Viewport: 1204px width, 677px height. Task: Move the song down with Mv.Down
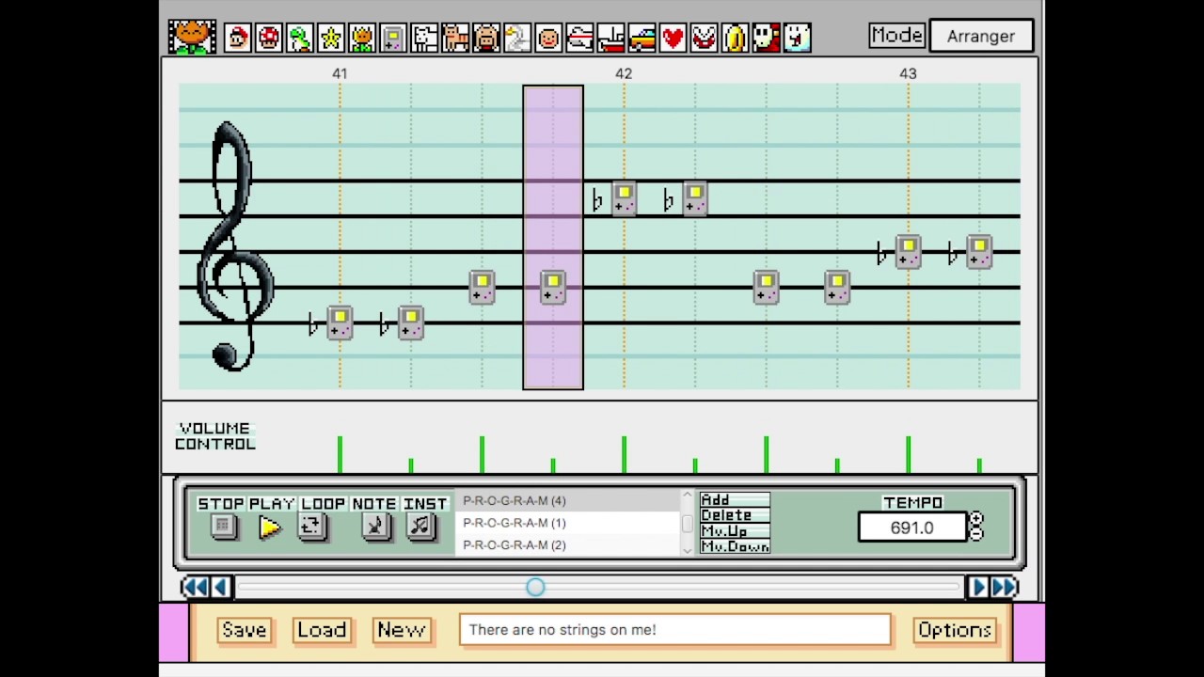point(735,546)
